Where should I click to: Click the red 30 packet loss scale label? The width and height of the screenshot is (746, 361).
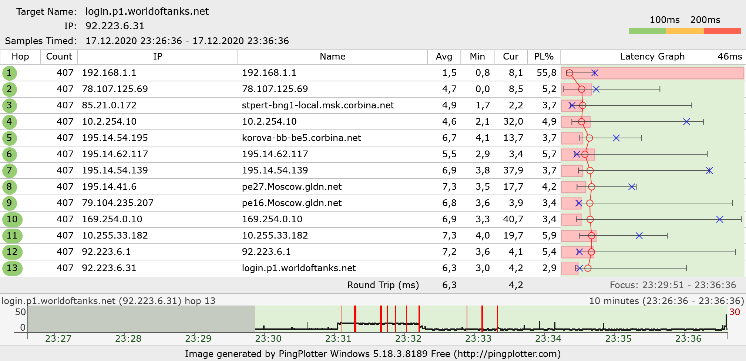tap(735, 312)
